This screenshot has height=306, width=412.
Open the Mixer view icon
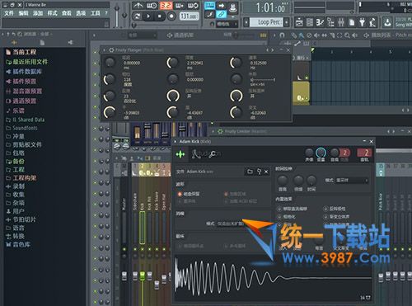(341, 22)
